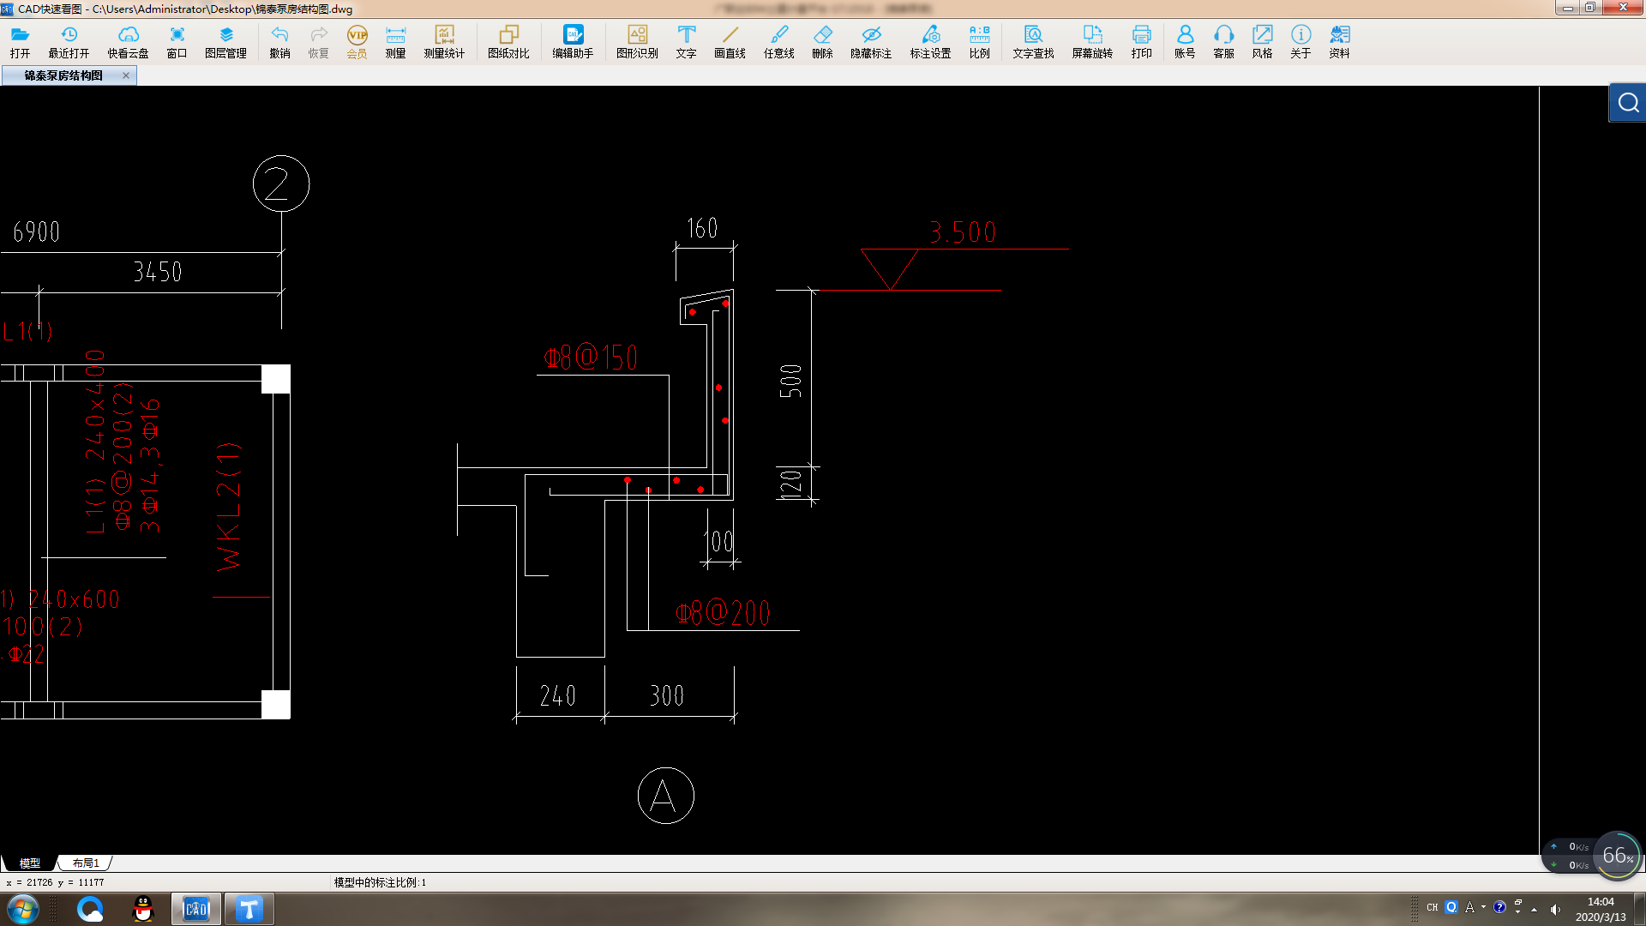
Task: Click the 300 dimension under the section
Action: (667, 695)
